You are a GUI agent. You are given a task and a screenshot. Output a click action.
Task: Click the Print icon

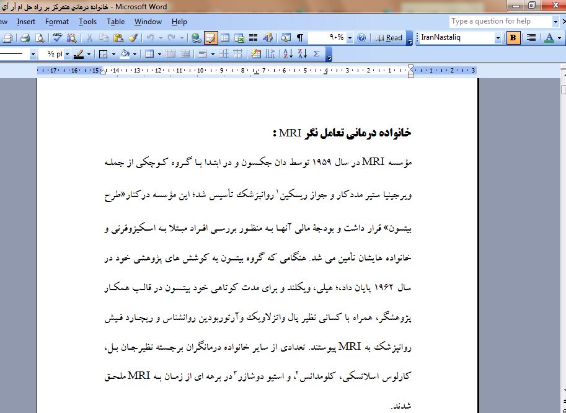coord(25,38)
